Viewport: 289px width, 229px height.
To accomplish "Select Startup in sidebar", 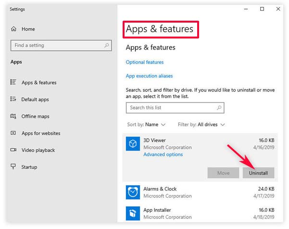I will pos(29,167).
